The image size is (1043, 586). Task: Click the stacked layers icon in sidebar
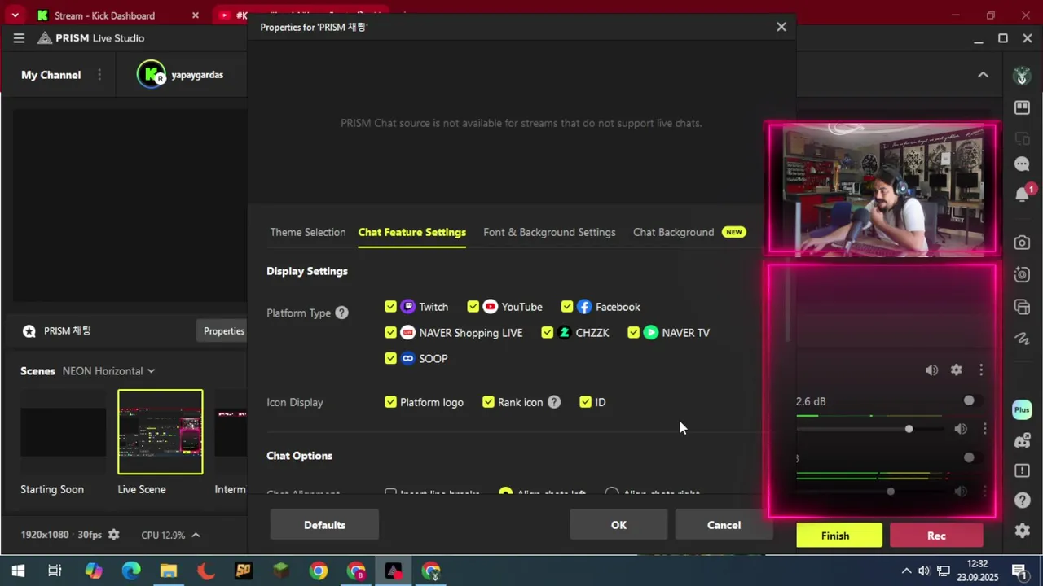pos(1022,307)
